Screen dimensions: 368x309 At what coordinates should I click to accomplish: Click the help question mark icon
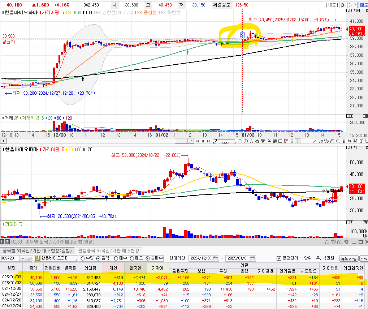tap(7, 242)
